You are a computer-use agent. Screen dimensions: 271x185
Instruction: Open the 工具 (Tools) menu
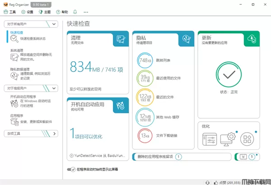click(x=10, y=12)
